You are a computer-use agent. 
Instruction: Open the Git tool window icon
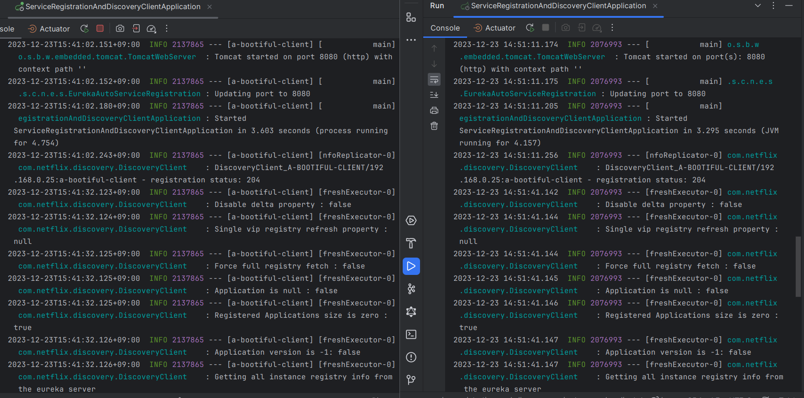click(x=411, y=379)
